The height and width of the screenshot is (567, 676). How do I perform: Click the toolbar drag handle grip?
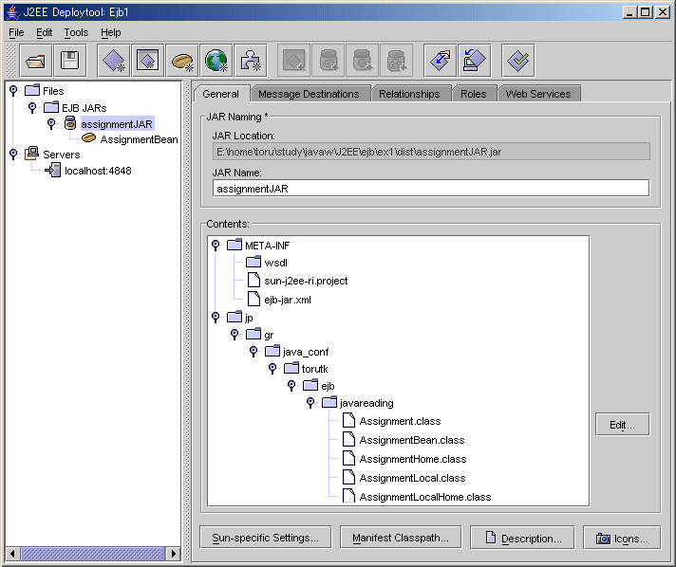point(11,61)
